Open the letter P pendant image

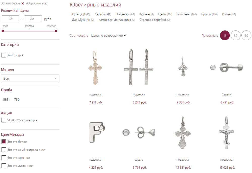click(x=97, y=132)
